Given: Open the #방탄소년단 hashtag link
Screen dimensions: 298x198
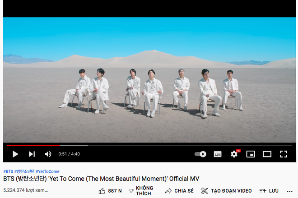Looking at the screenshot, I should (x=24, y=171).
